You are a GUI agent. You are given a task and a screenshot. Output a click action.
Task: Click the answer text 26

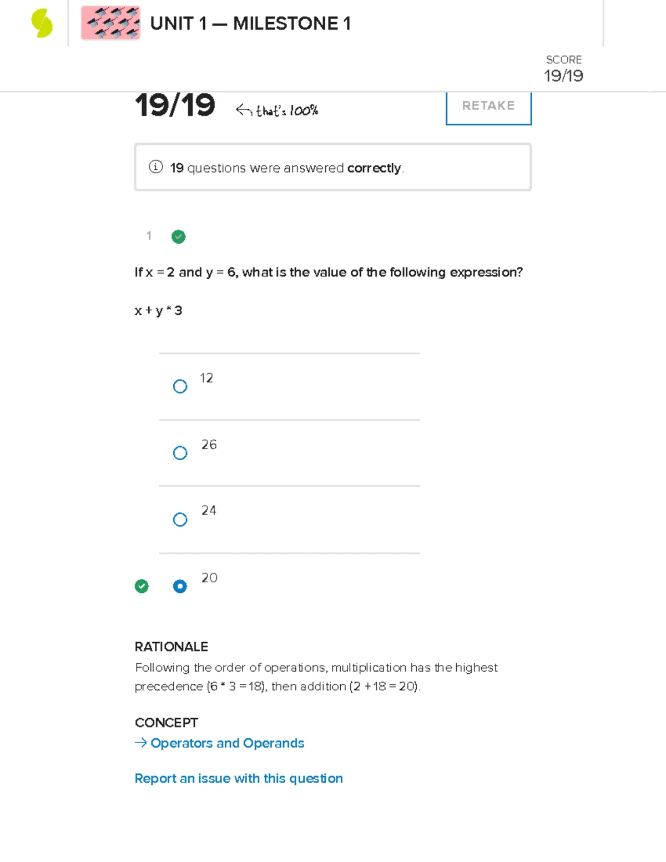click(209, 445)
